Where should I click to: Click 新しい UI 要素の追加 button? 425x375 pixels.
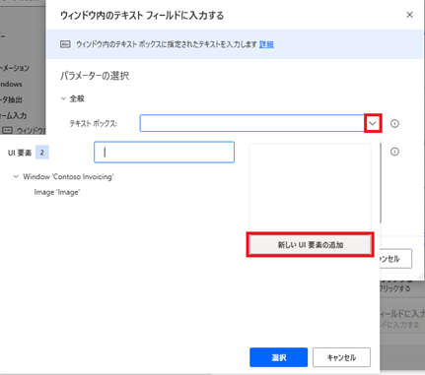[x=311, y=245]
